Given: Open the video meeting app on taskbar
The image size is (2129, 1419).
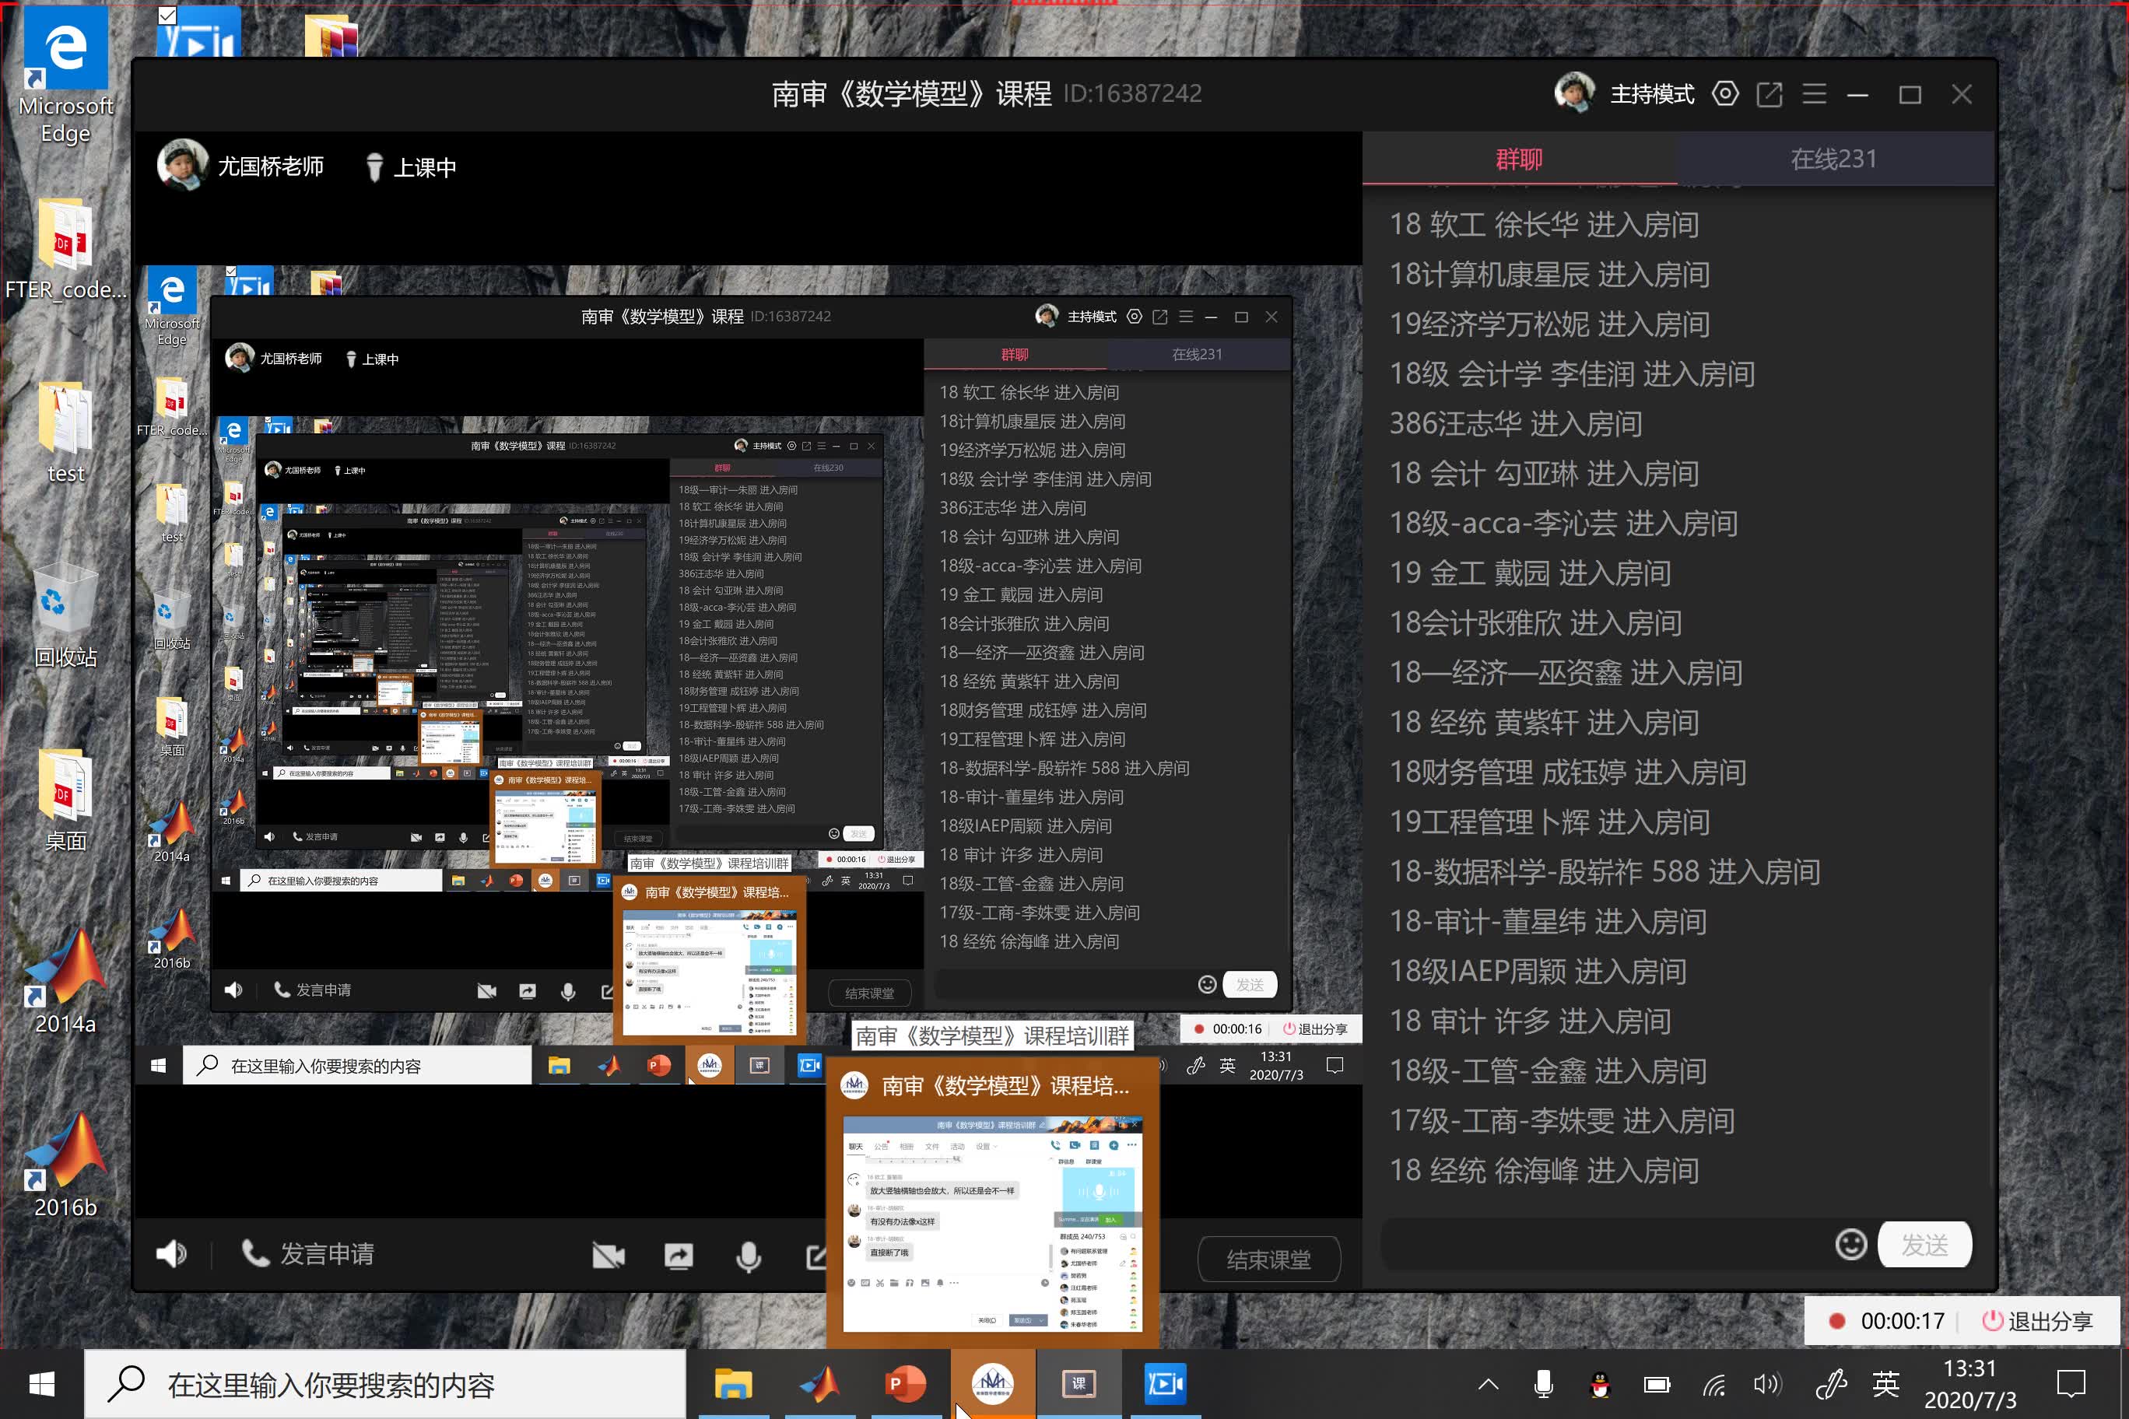Looking at the screenshot, I should click(x=1164, y=1384).
